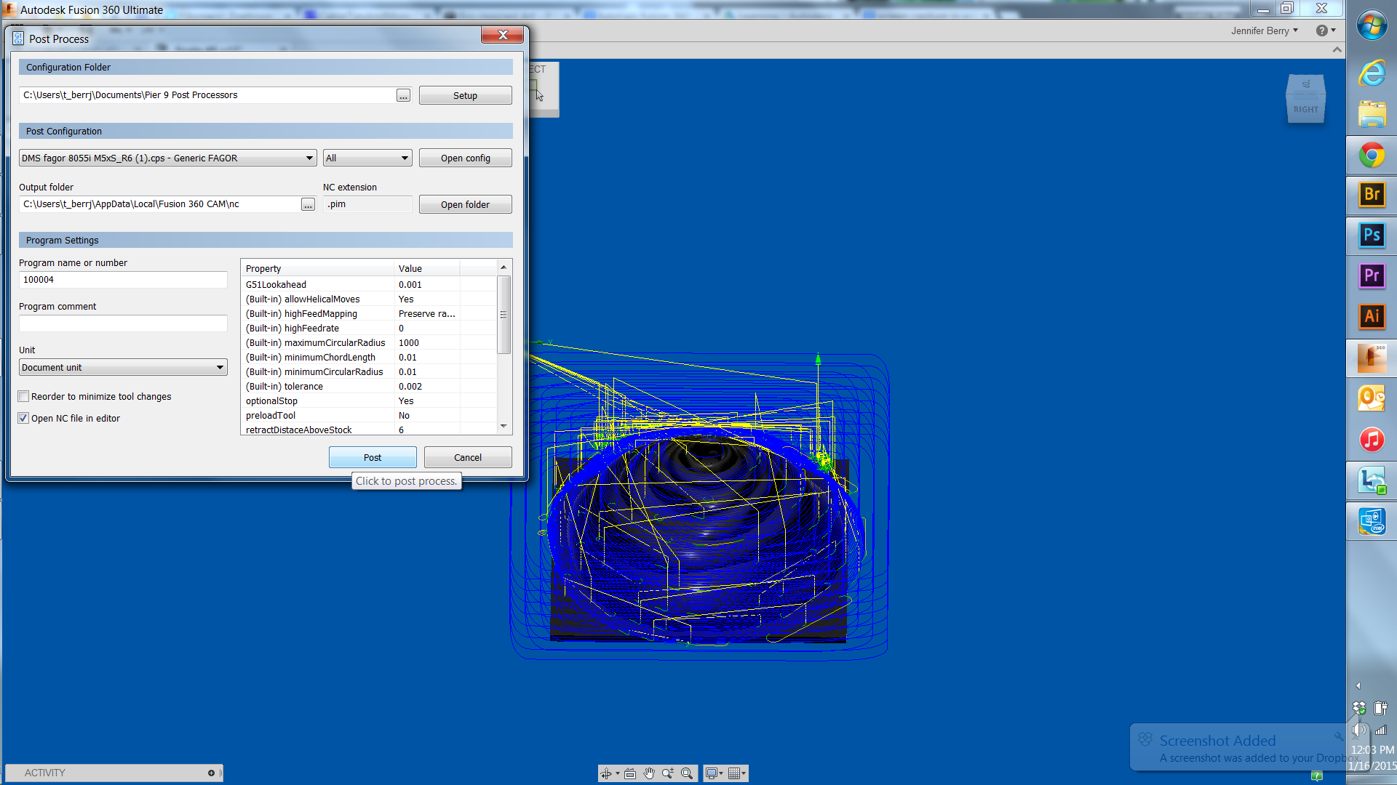Viewport: 1397px width, 785px height.
Task: Open Adobe Premiere Pro from the taskbar
Action: (x=1372, y=276)
